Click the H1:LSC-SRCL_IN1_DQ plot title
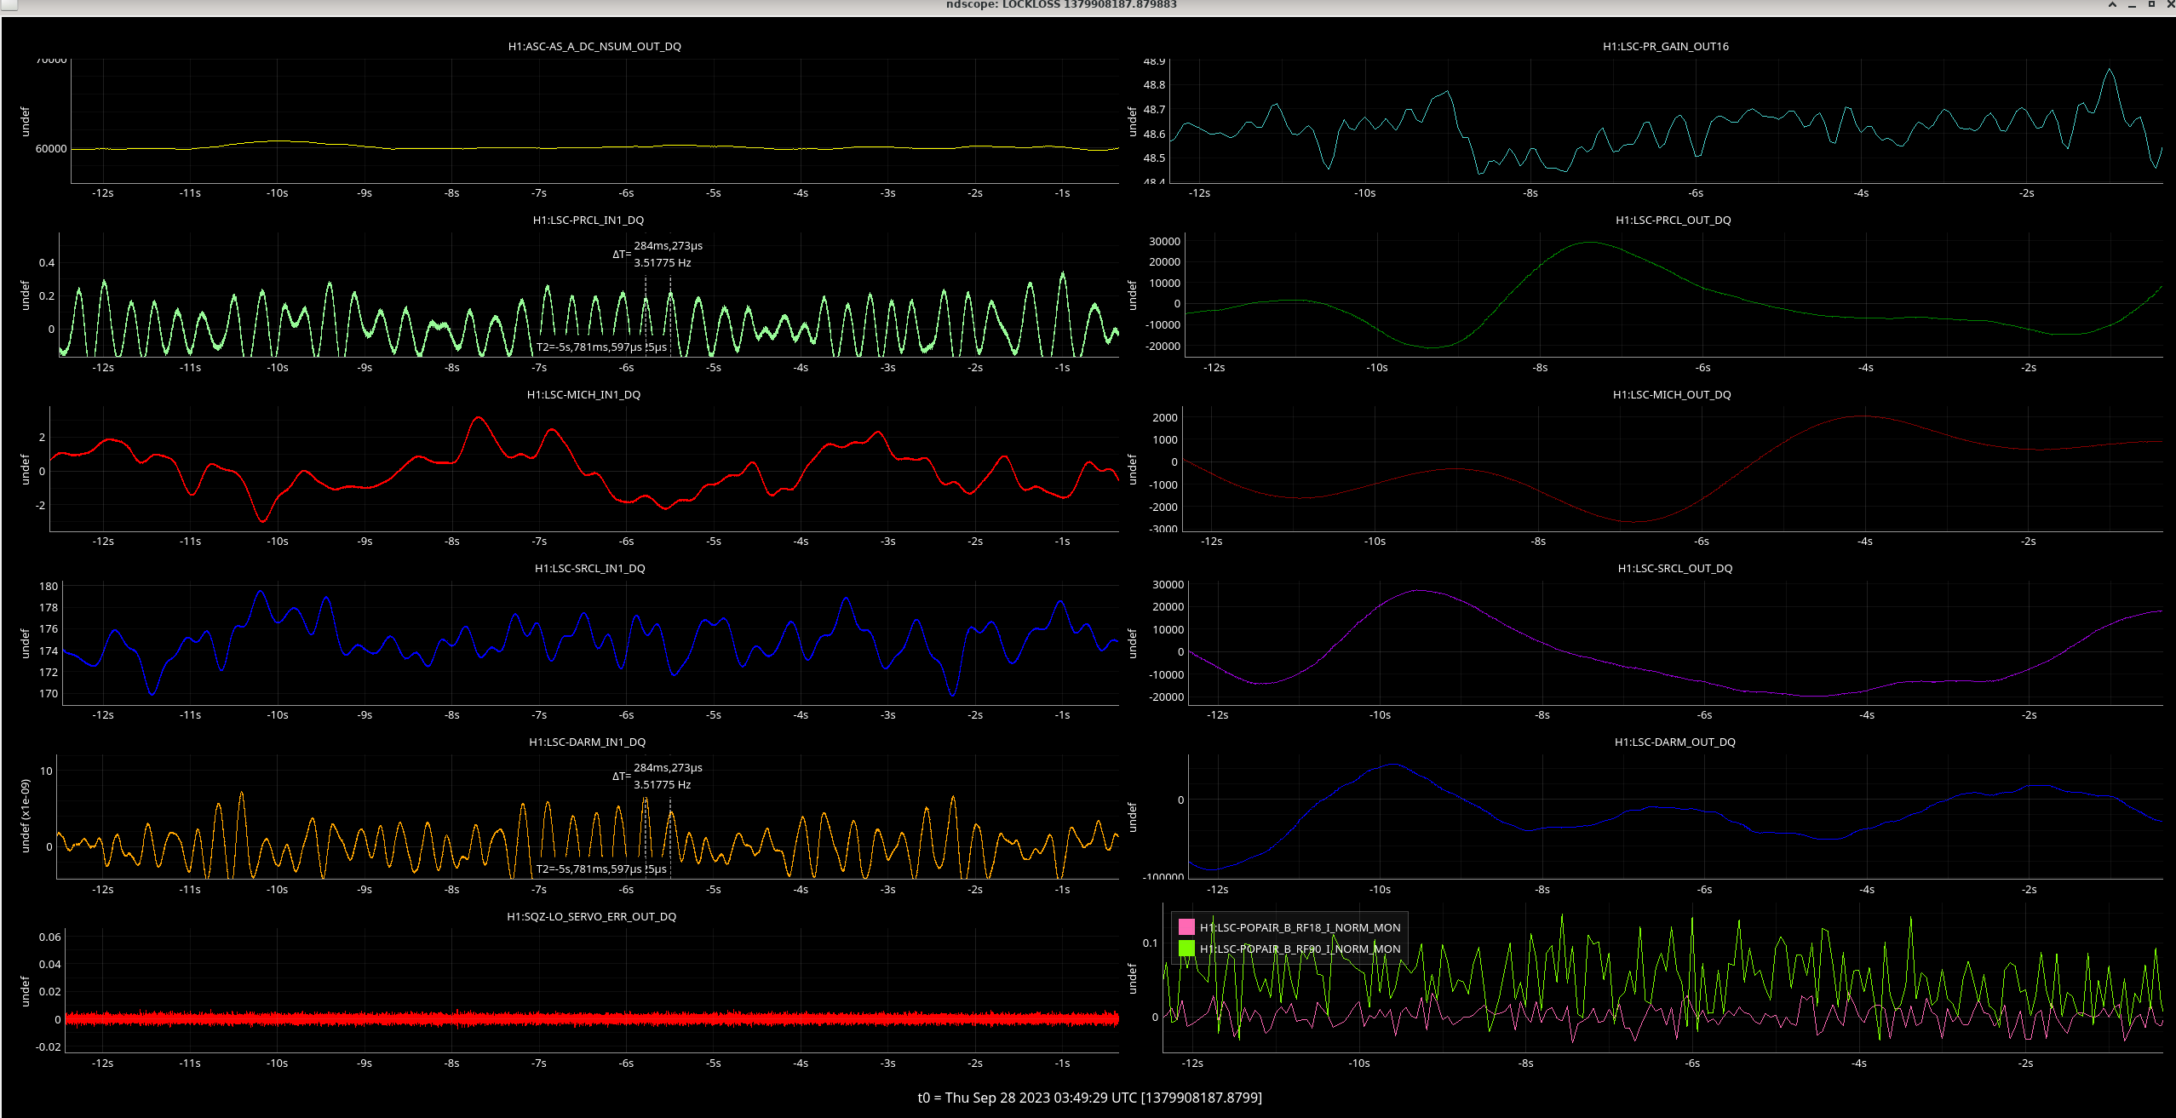The width and height of the screenshot is (2176, 1118). [x=589, y=569]
